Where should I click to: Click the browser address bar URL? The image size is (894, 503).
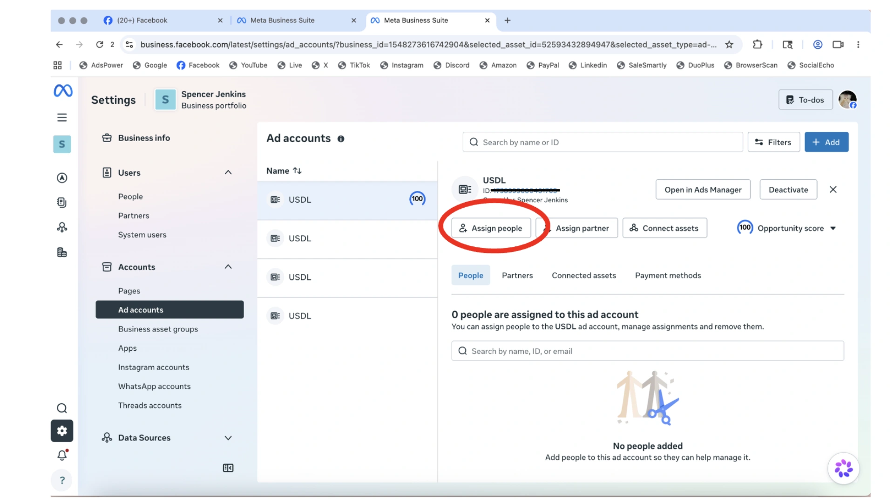428,45
